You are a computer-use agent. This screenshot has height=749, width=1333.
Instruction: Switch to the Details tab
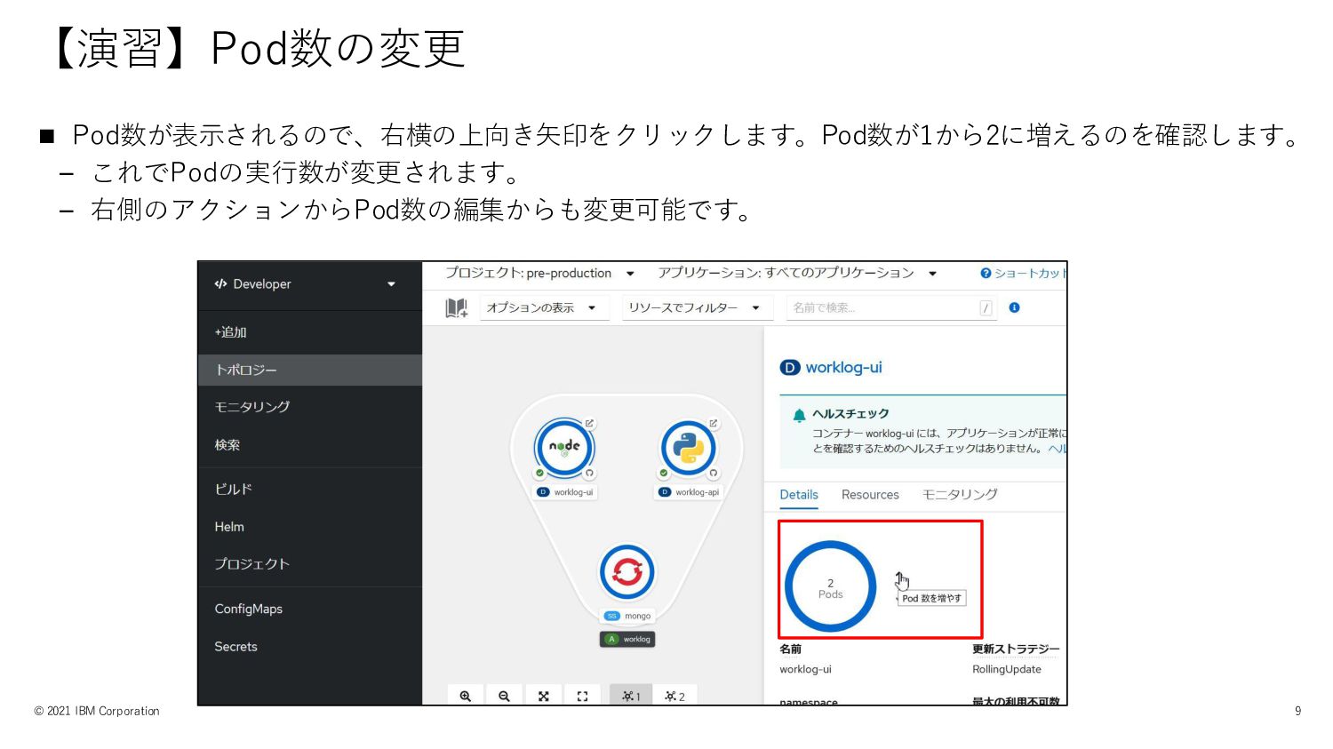point(799,495)
